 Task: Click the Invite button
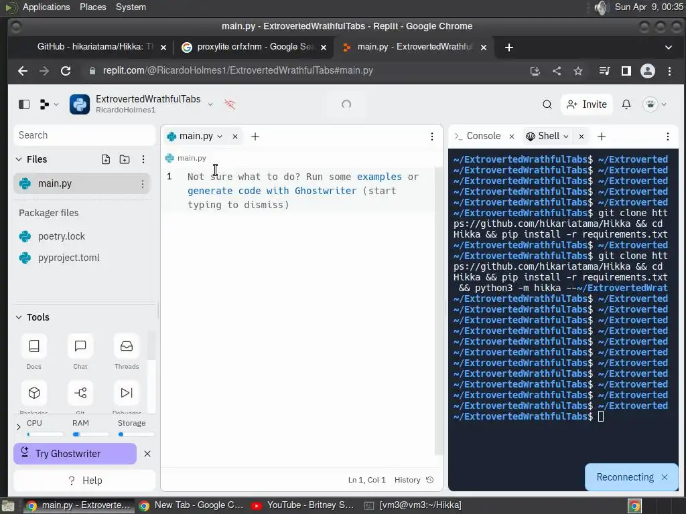point(586,104)
